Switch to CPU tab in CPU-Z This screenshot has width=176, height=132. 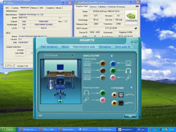click(7, 8)
